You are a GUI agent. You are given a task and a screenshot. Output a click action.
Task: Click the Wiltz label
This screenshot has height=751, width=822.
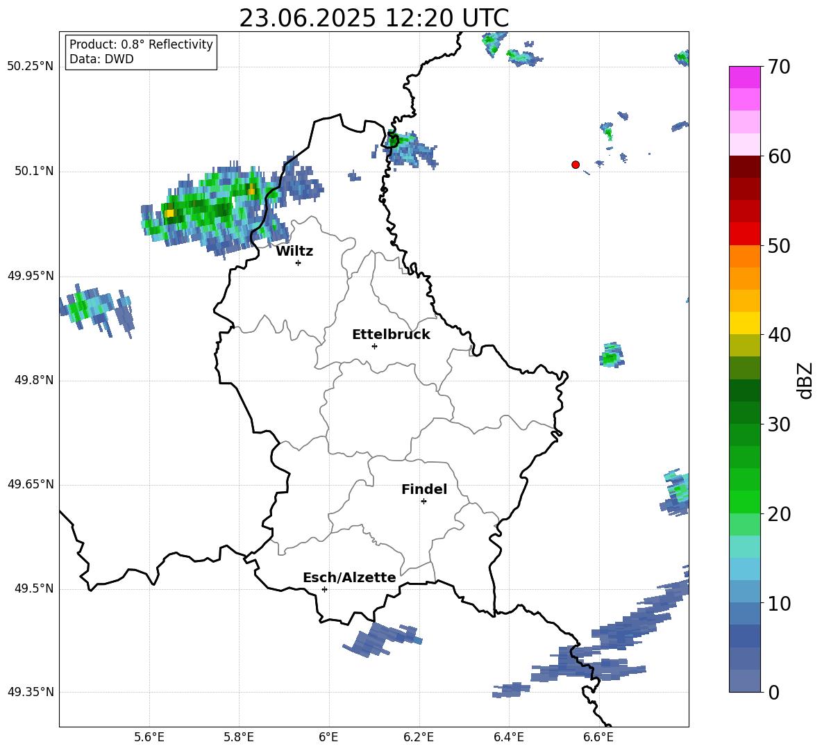(294, 251)
